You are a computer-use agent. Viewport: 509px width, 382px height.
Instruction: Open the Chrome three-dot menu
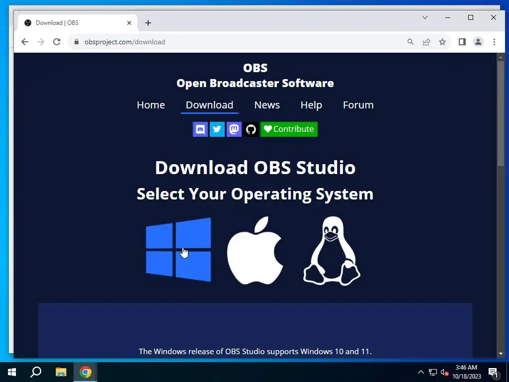click(x=494, y=42)
